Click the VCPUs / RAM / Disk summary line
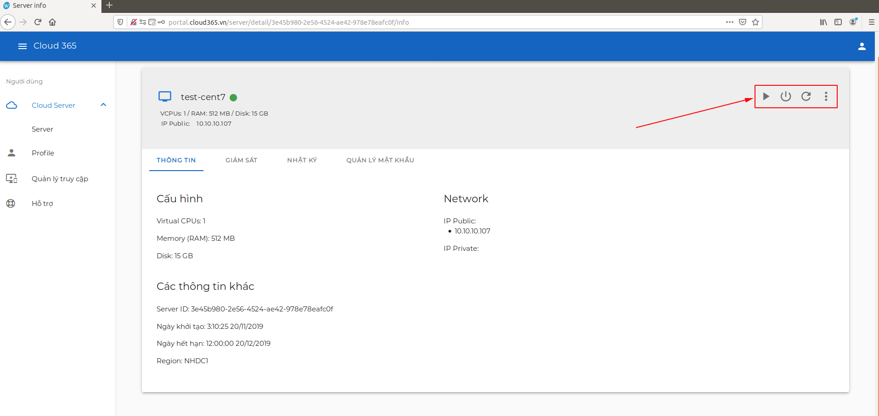 [x=214, y=113]
